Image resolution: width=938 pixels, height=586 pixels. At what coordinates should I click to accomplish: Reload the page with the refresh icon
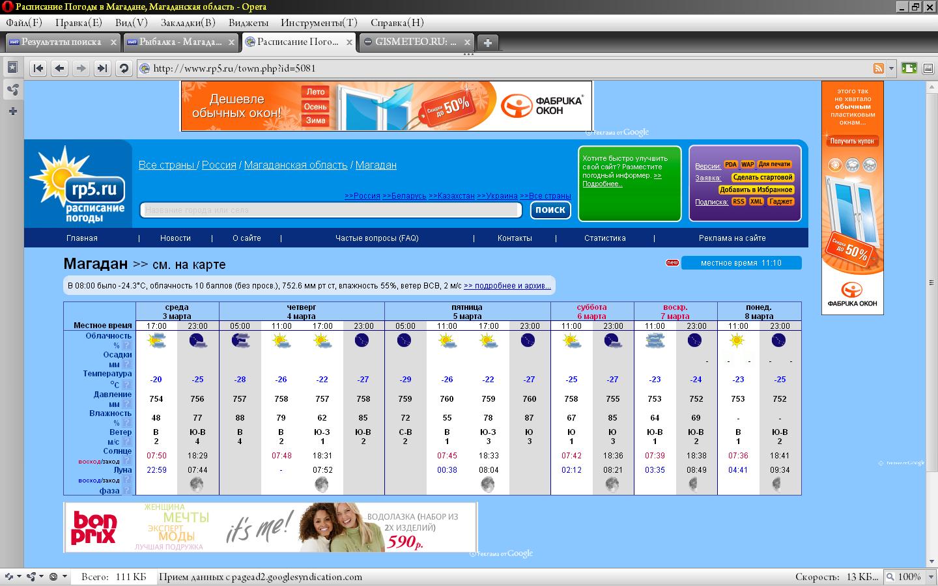[124, 68]
